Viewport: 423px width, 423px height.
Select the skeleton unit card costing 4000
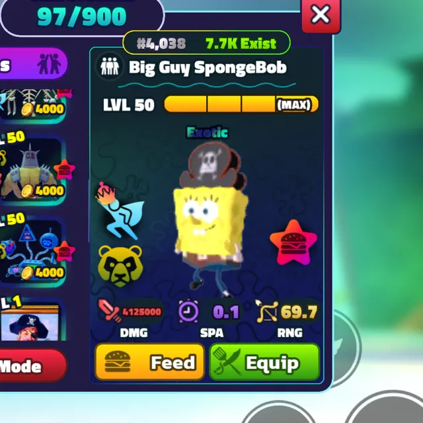point(32,104)
